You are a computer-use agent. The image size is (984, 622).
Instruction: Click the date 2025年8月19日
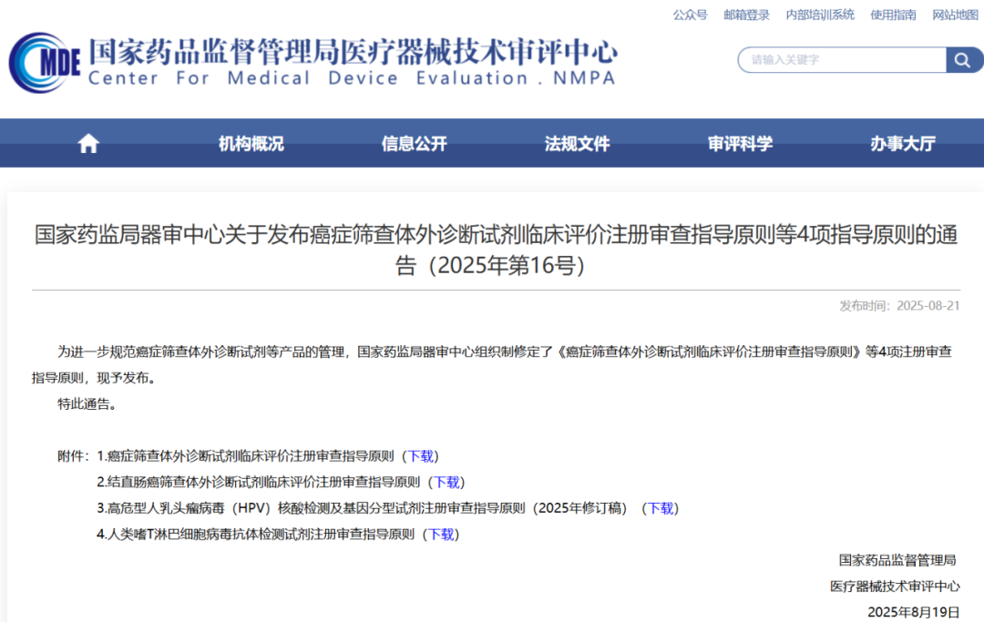point(914,613)
